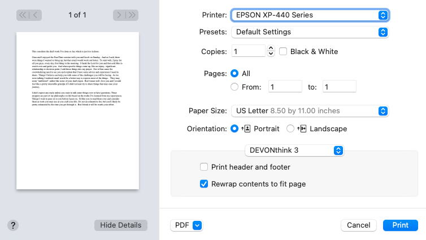The height and width of the screenshot is (240, 426).
Task: Uncheck Rewrap contents to fit page
Action: pyautogui.click(x=204, y=184)
